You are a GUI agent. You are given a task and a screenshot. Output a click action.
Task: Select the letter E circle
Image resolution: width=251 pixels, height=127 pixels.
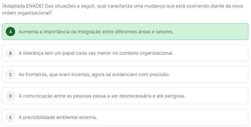click(x=10, y=117)
